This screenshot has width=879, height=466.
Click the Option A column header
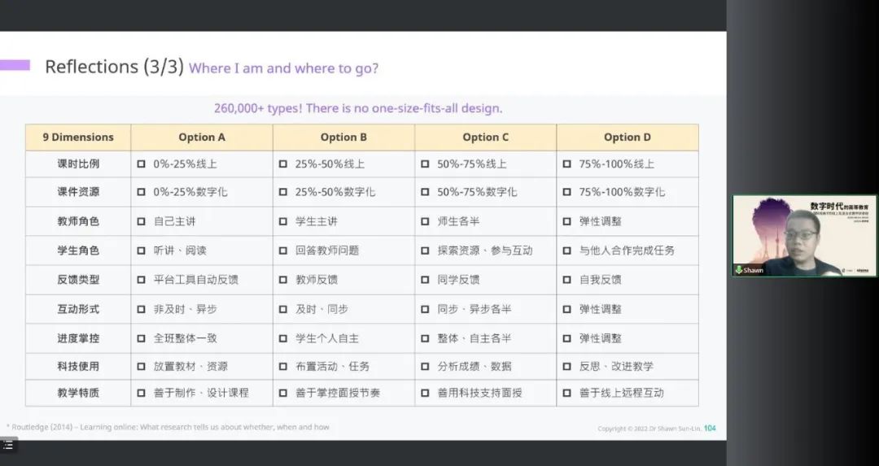tap(202, 137)
